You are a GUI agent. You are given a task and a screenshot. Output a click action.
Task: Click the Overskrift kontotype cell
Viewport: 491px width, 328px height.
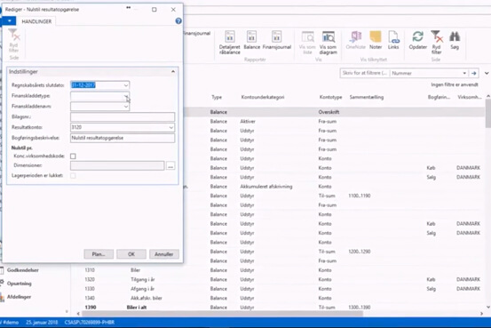329,112
